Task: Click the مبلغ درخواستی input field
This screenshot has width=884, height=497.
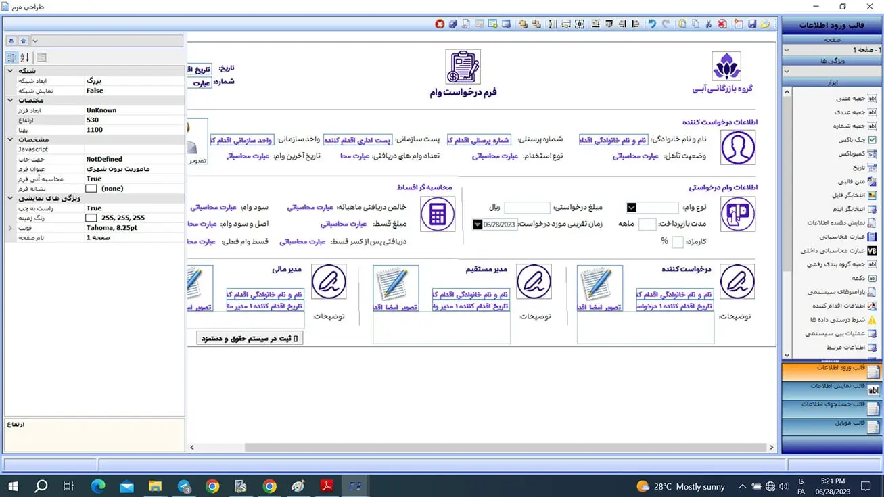Action: click(527, 208)
